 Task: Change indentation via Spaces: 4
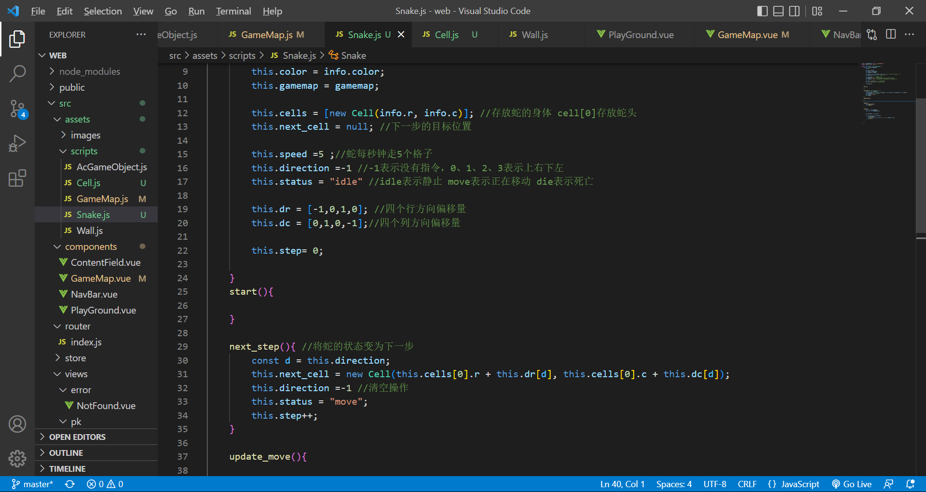674,484
